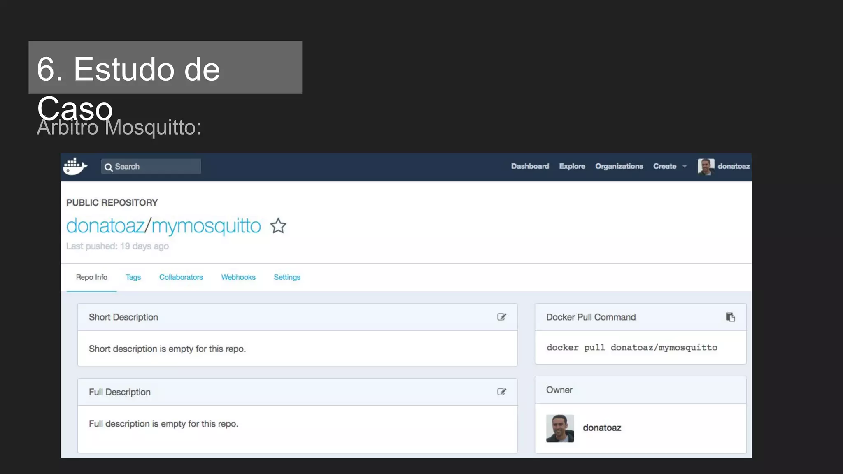
Task: Click the donatoaz namespace link in title
Action: coord(105,226)
